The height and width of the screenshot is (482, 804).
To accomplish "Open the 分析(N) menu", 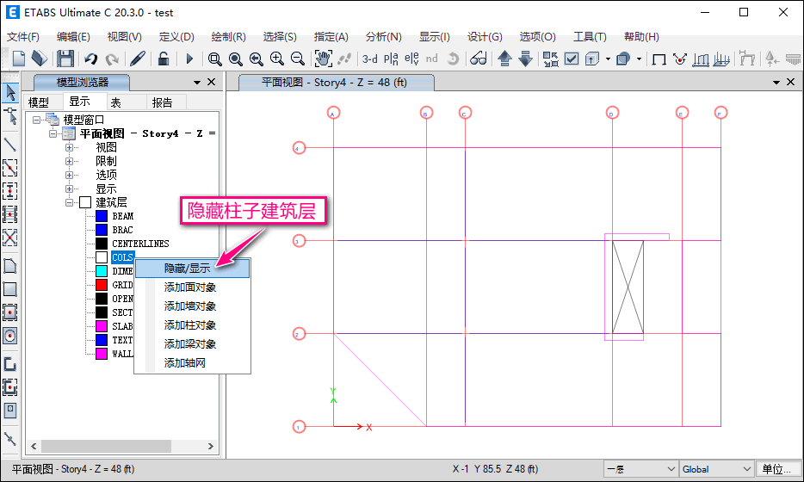I will click(x=383, y=37).
